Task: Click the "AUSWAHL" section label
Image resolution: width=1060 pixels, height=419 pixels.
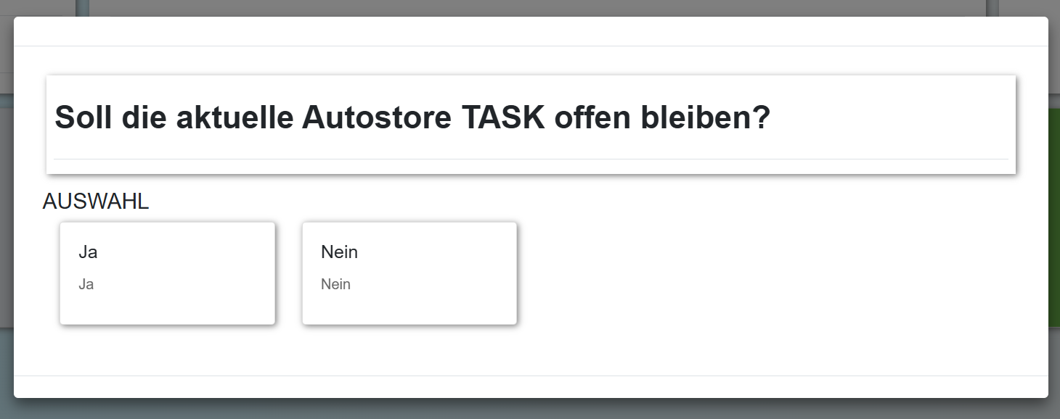Action: (x=96, y=202)
